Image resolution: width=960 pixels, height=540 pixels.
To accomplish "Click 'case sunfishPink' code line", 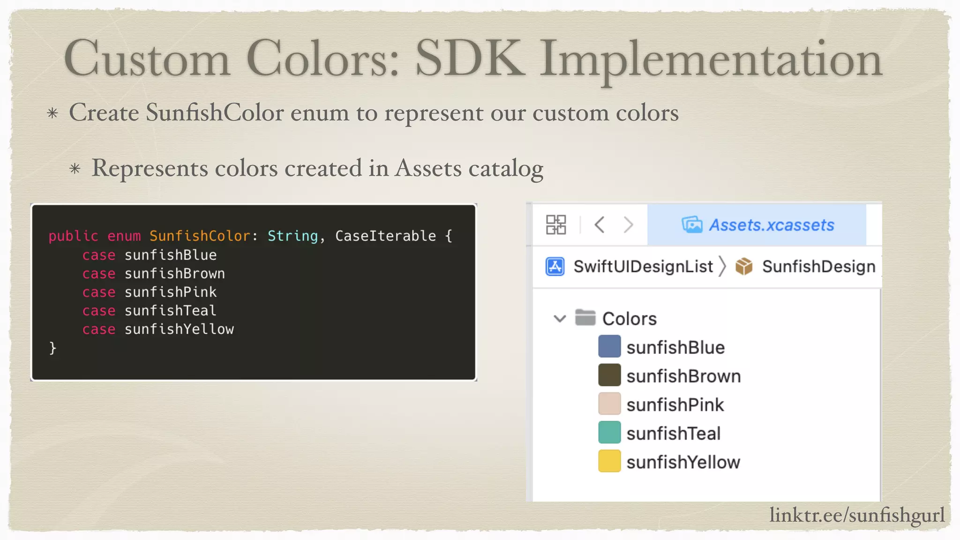I will pos(150,292).
